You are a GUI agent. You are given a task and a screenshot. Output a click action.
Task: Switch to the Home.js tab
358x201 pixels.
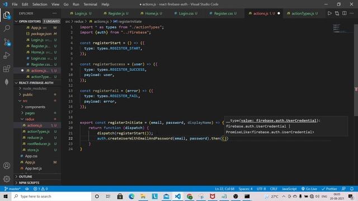pos(151,13)
